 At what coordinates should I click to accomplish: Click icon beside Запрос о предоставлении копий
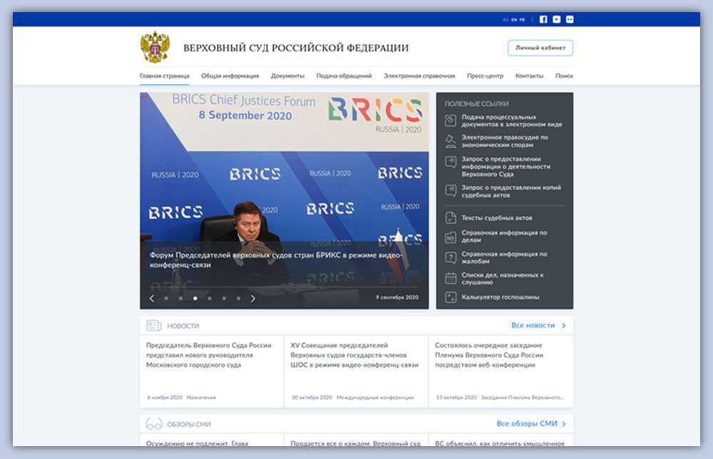click(450, 191)
